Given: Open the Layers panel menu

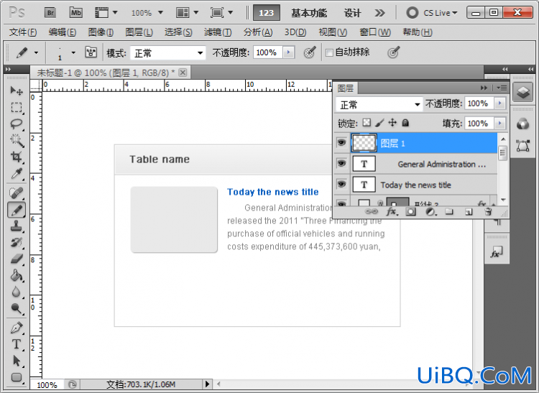Looking at the screenshot, I should coord(502,88).
